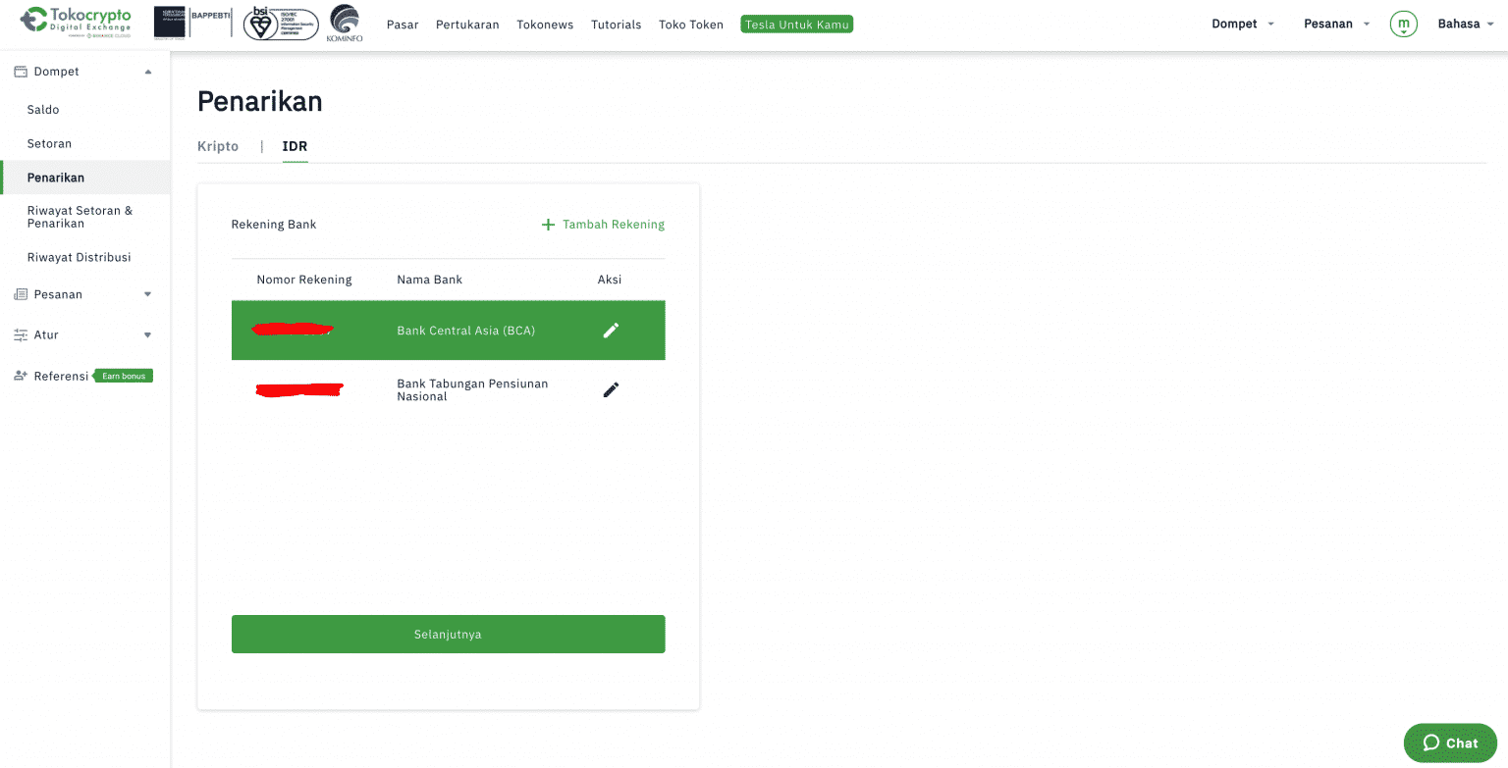Click the Rekening Bank label

point(274,225)
